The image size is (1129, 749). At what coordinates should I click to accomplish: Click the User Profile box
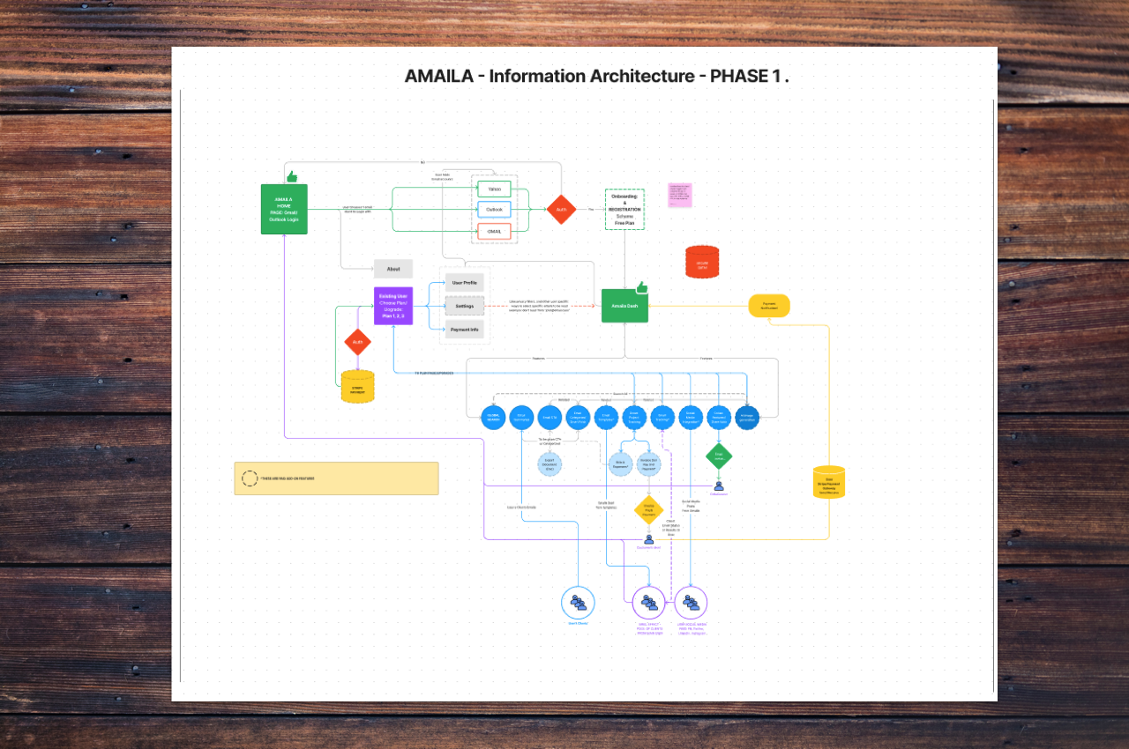pyautogui.click(x=465, y=283)
